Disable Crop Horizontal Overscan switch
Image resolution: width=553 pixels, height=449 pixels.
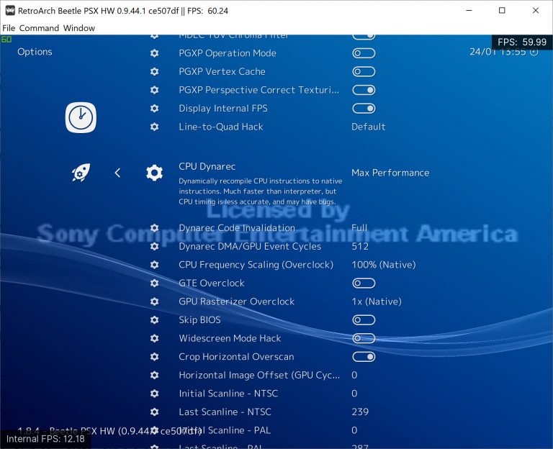(x=364, y=357)
